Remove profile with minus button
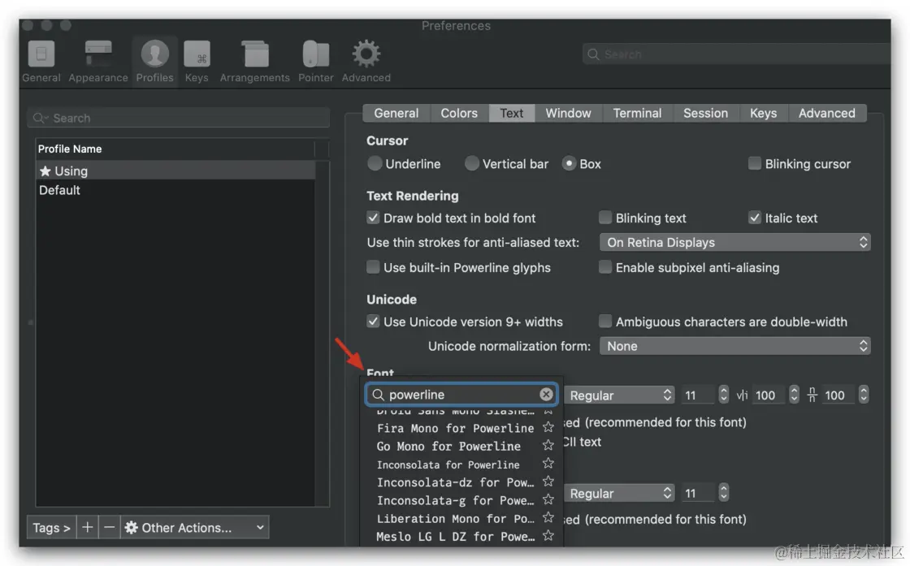This screenshot has height=566, width=910. 109,527
